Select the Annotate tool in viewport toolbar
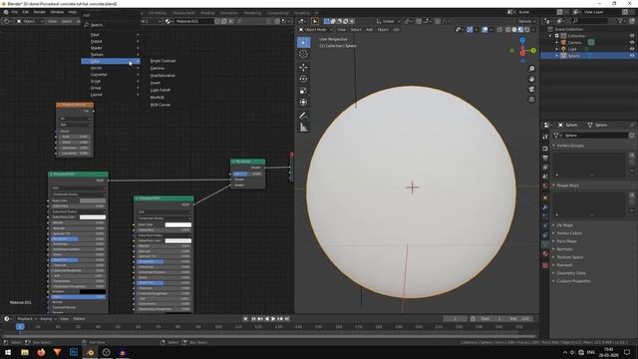The width and height of the screenshot is (638, 359). (303, 116)
